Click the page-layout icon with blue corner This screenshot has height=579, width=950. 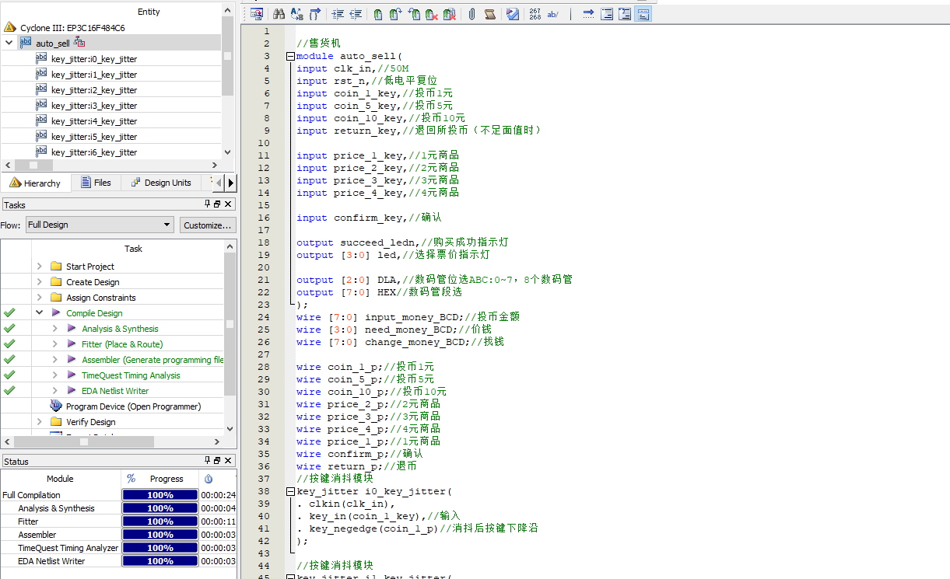[x=625, y=14]
